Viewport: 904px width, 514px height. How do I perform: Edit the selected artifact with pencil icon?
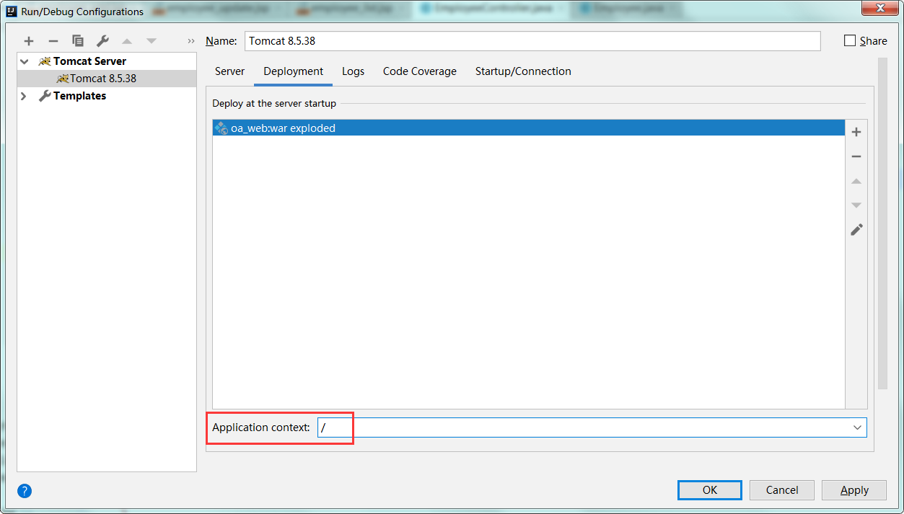[x=856, y=230]
